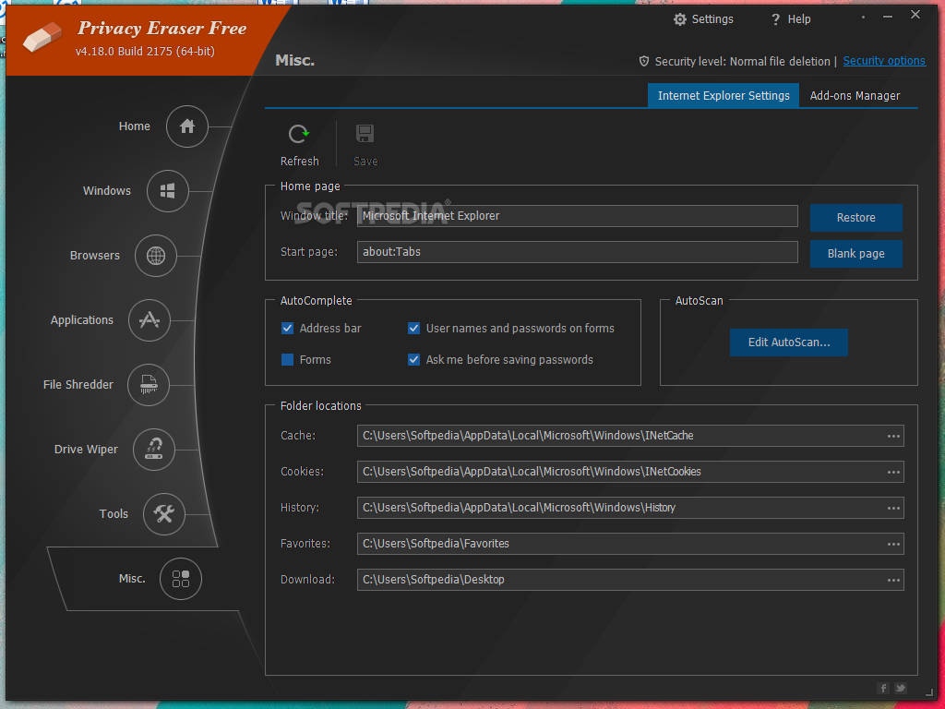945x709 pixels.
Task: Select the Internet Explorer Settings tab
Action: (724, 96)
